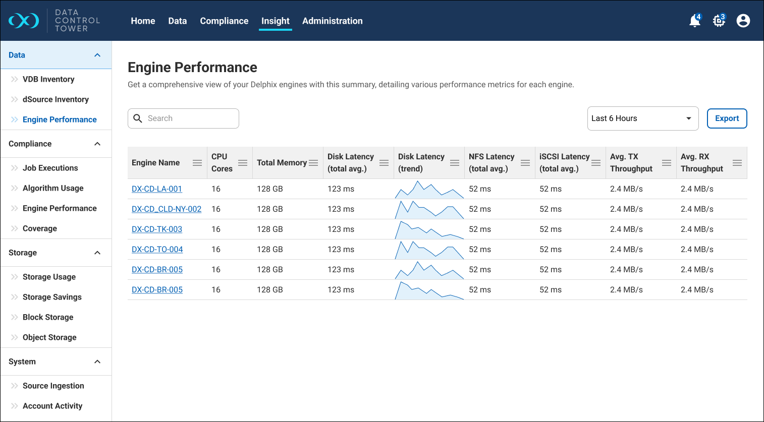Image resolution: width=764 pixels, height=422 pixels.
Task: Open the Avg. RX Throughput column menu icon
Action: (737, 162)
